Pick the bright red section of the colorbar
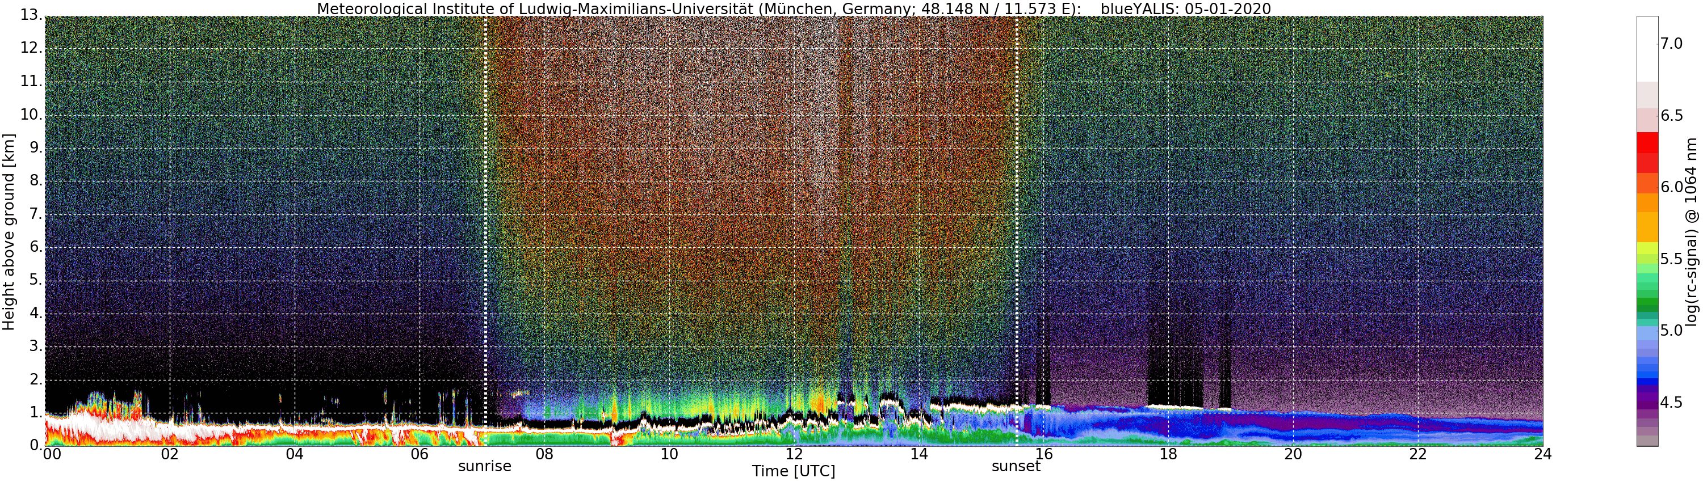 pos(1647,143)
